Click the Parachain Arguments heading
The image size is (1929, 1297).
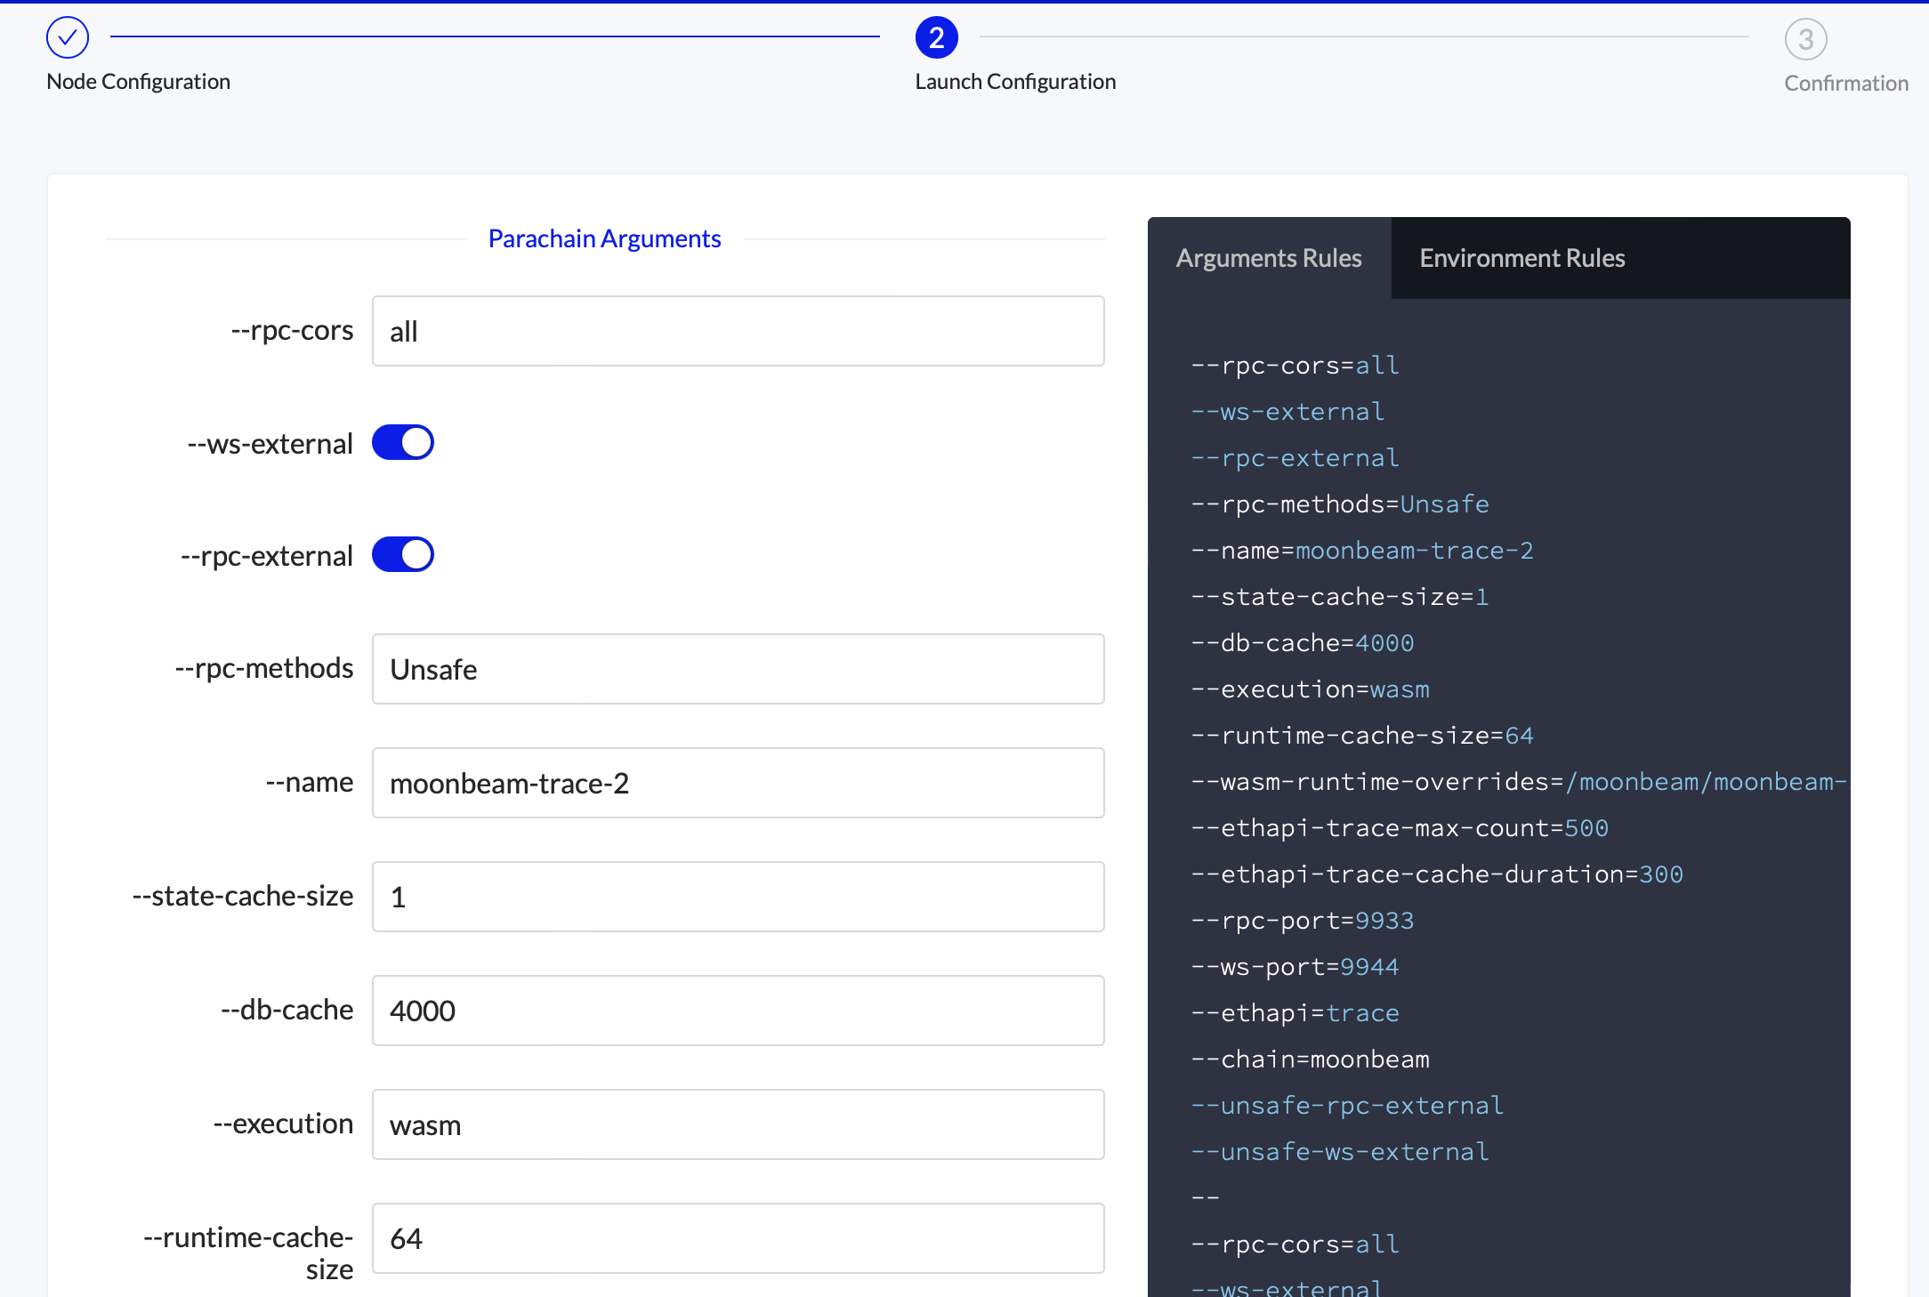604,238
